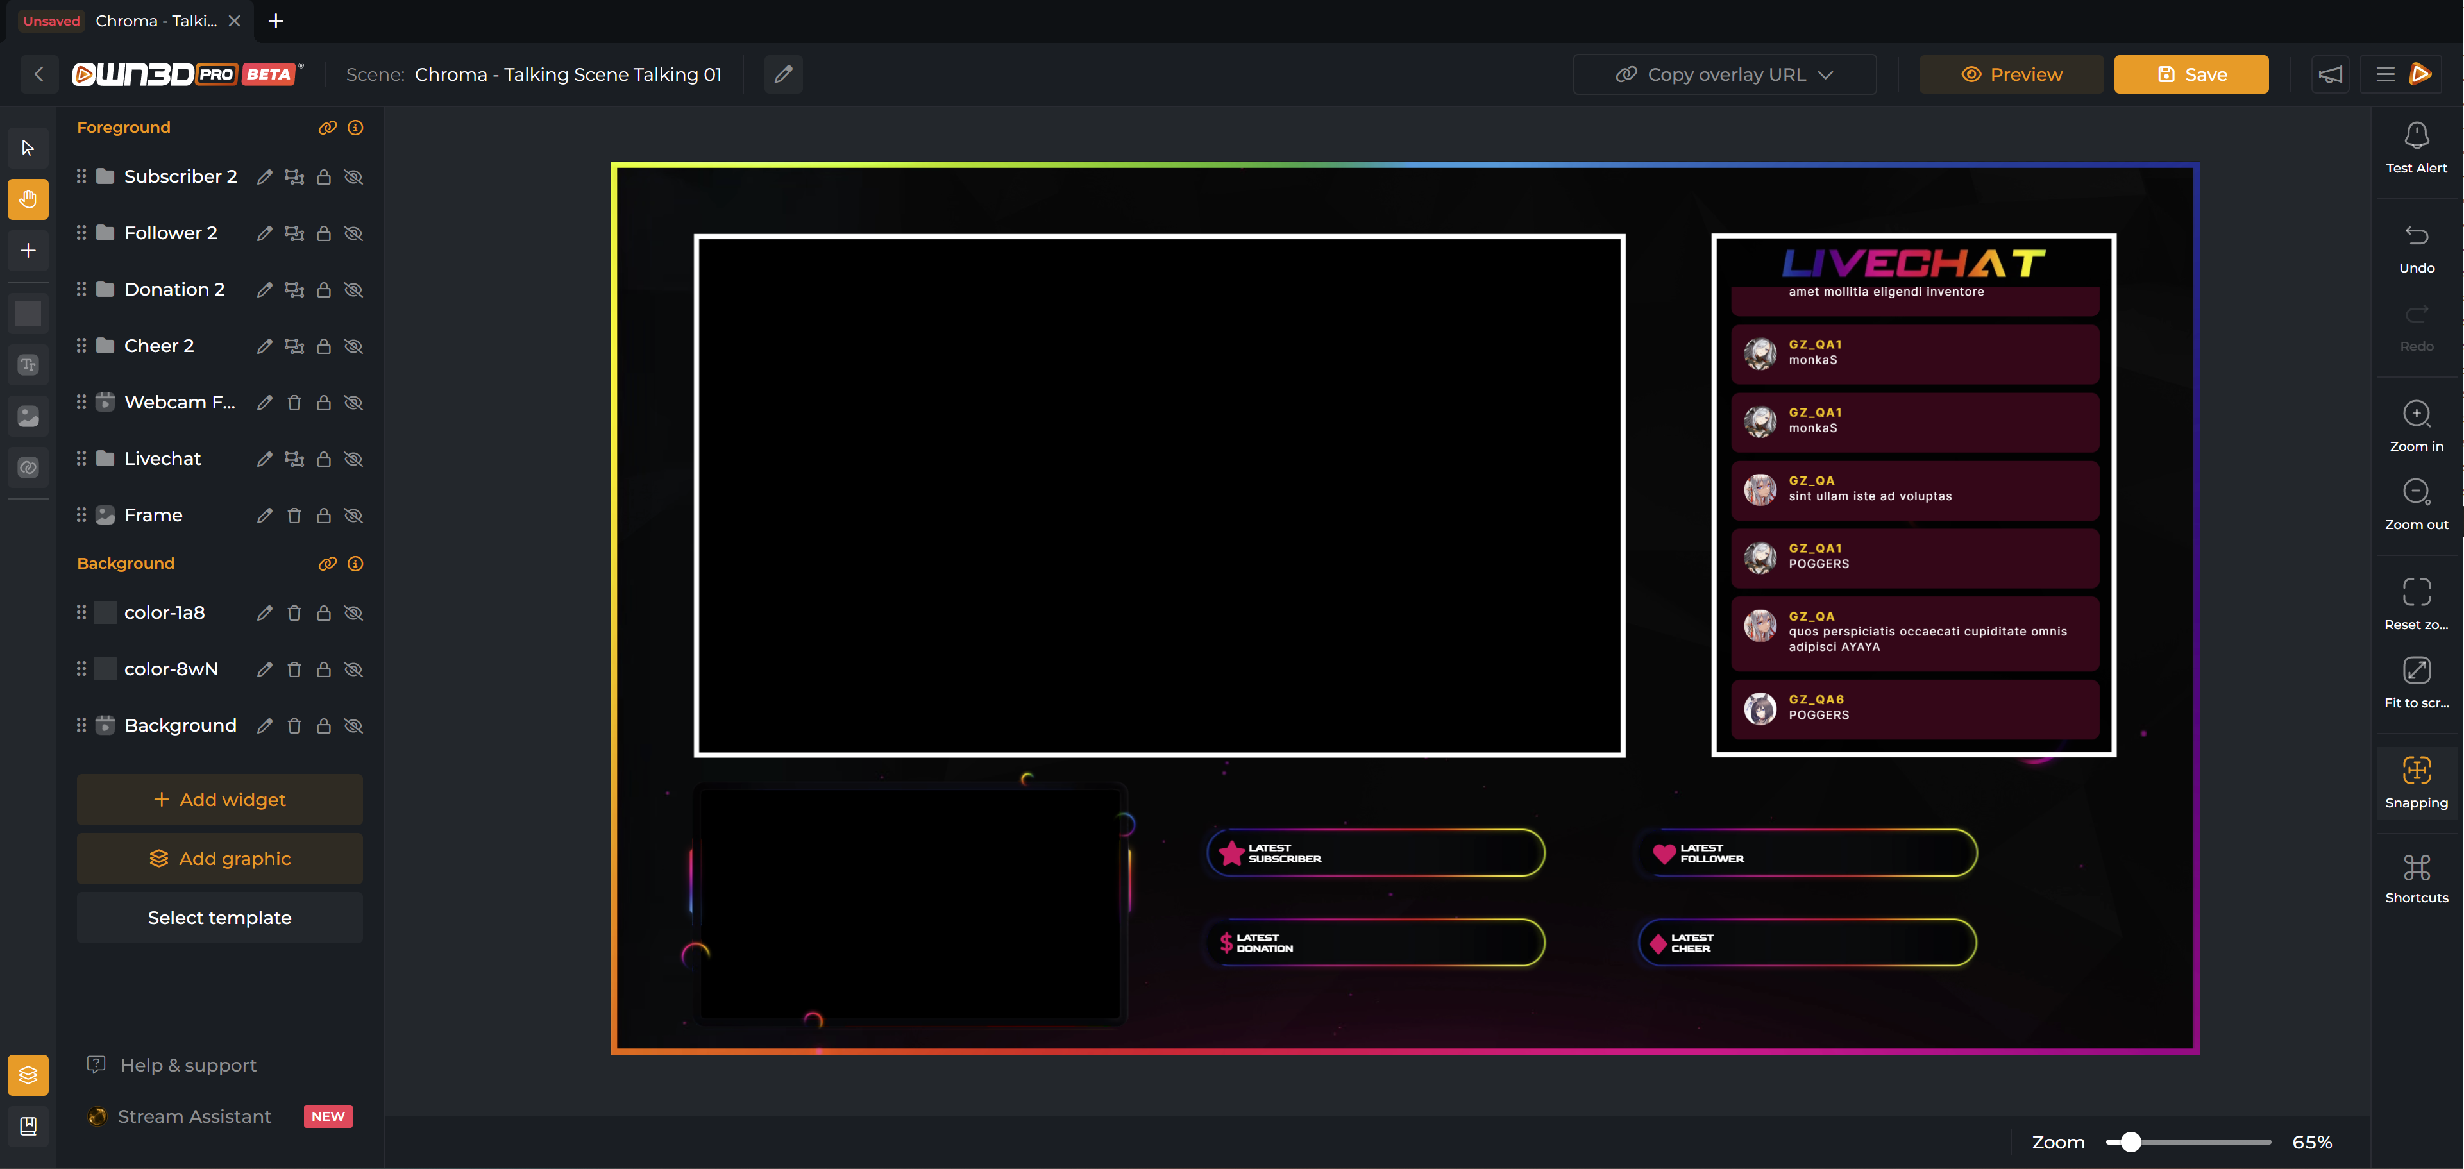Viewport: 2464px width, 1169px height.
Task: Select the Chroma - Talki... tab
Action: point(156,21)
